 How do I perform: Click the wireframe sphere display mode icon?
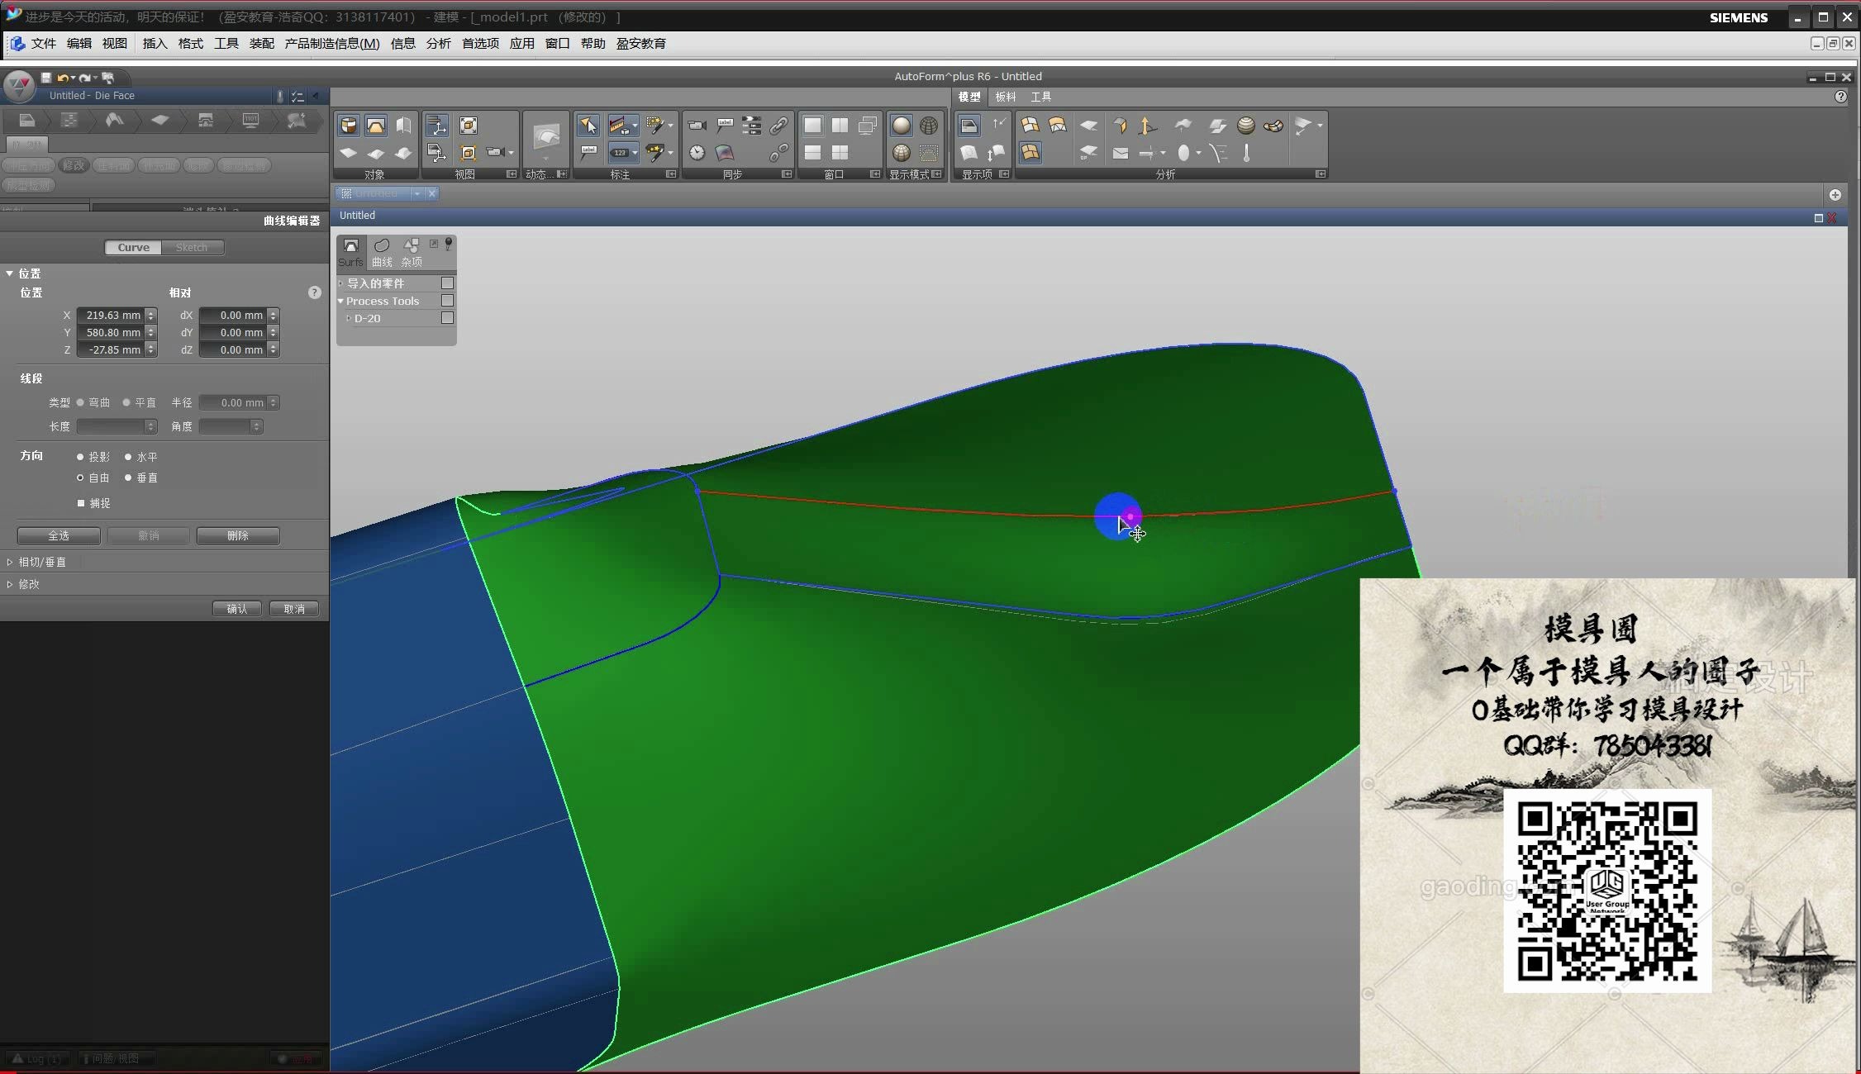(x=929, y=126)
